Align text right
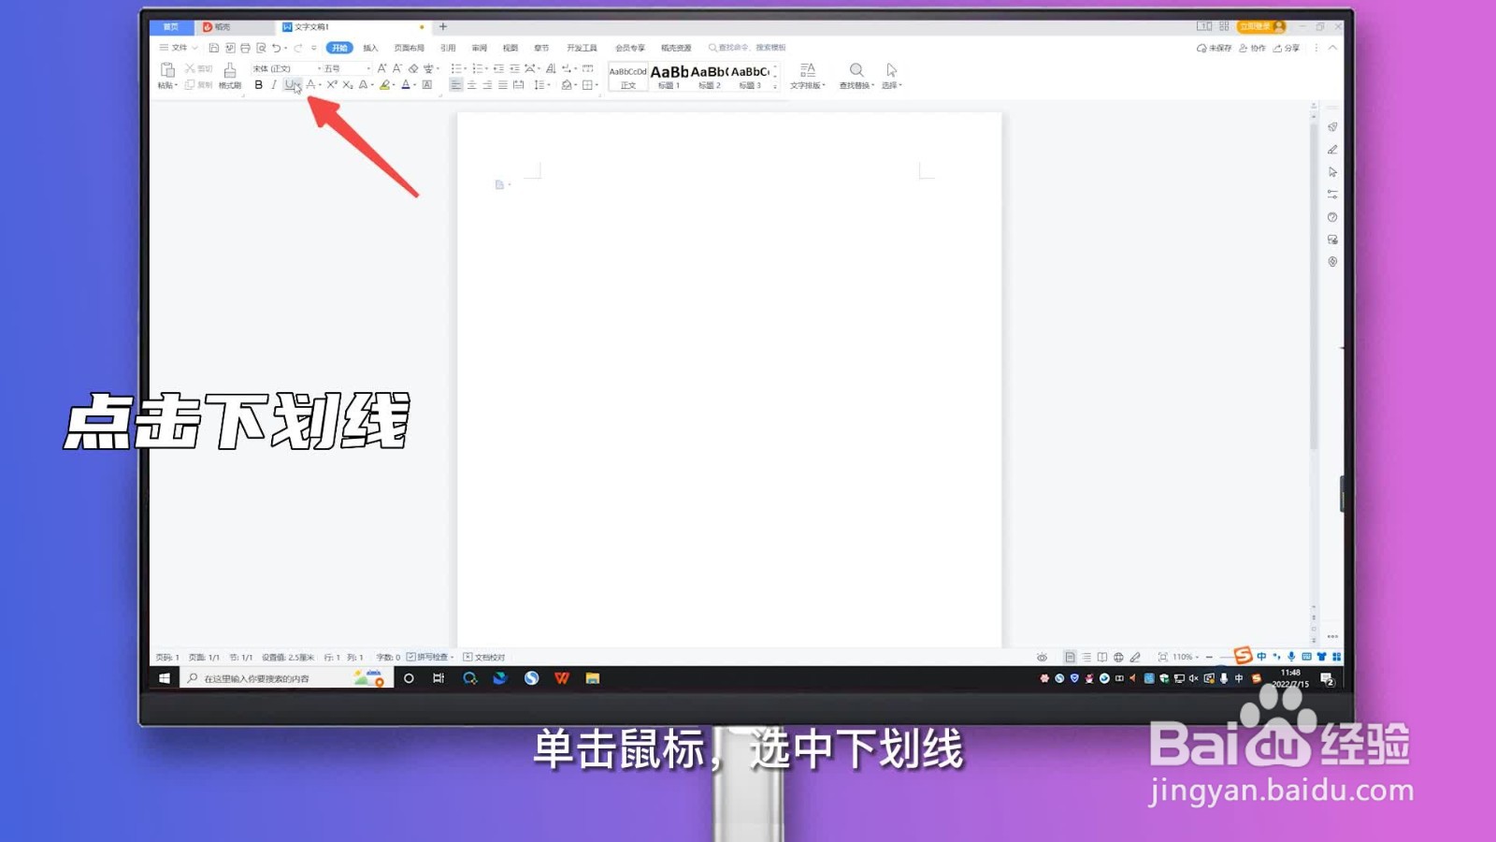The height and width of the screenshot is (842, 1496). tap(487, 85)
